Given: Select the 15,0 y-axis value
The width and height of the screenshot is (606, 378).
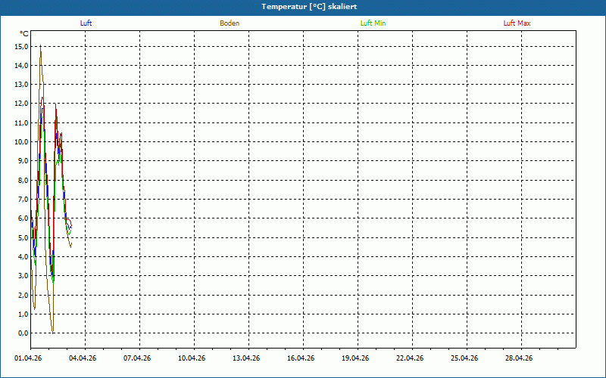Looking at the screenshot, I should pos(21,47).
